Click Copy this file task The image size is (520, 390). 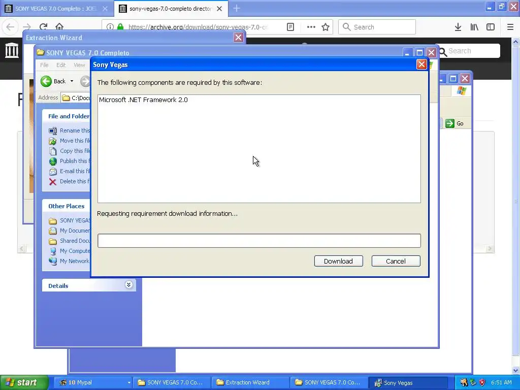click(x=70, y=151)
